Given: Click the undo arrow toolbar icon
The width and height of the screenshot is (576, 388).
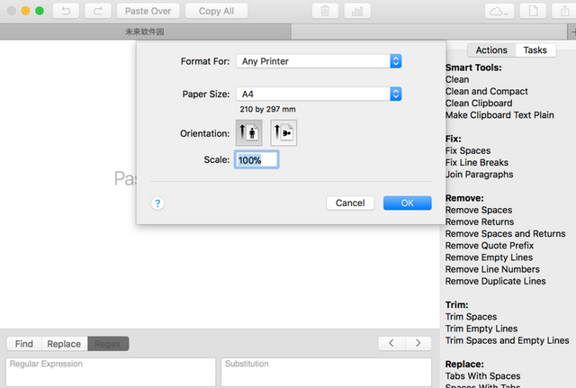Looking at the screenshot, I should coord(66,11).
